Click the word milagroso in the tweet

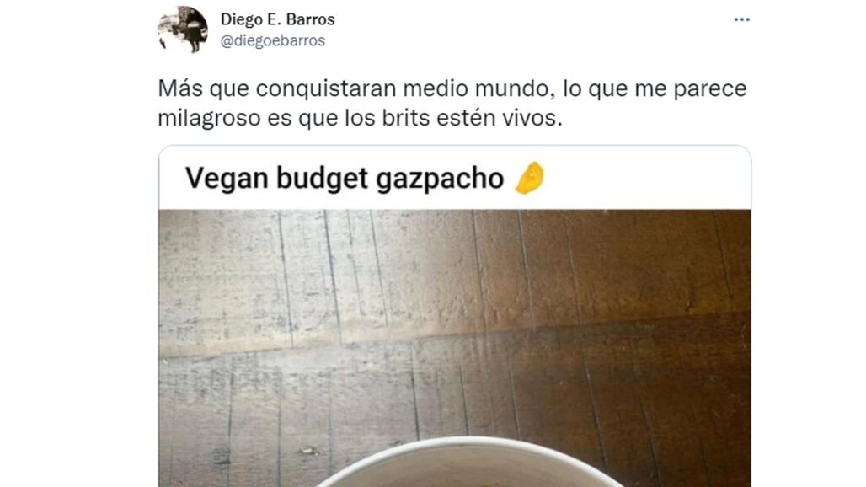pos(209,118)
